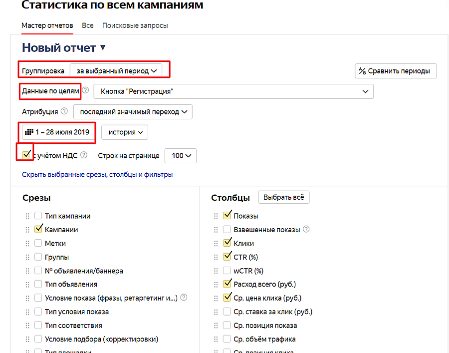449x353 pixels.
Task: Click Сравнить периоды button
Action: pos(396,71)
